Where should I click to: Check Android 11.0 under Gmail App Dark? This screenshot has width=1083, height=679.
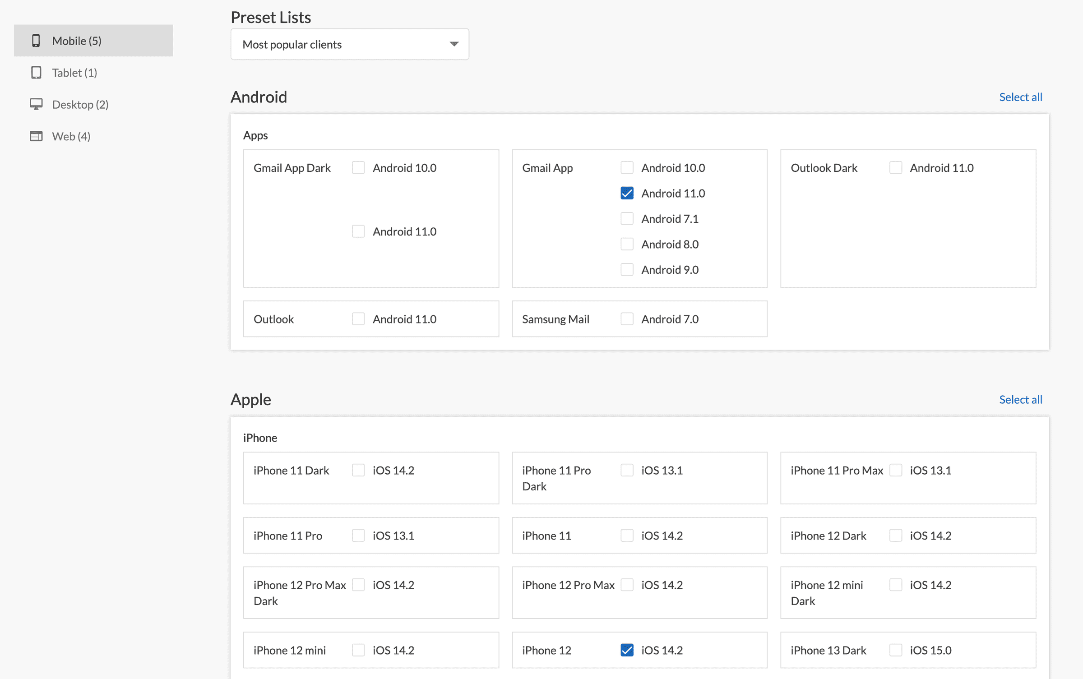[x=358, y=231]
